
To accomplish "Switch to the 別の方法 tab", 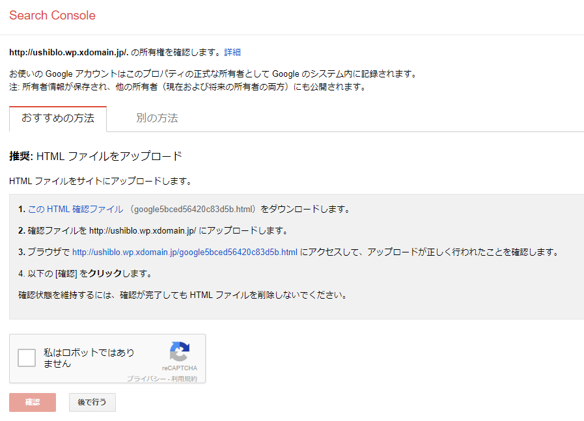I will [157, 118].
